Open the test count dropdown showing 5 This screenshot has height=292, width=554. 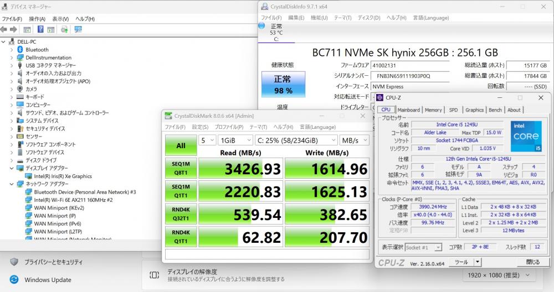[x=207, y=140]
